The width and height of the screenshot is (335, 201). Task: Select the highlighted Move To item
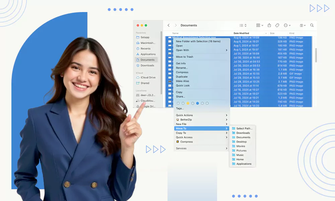[201, 128]
